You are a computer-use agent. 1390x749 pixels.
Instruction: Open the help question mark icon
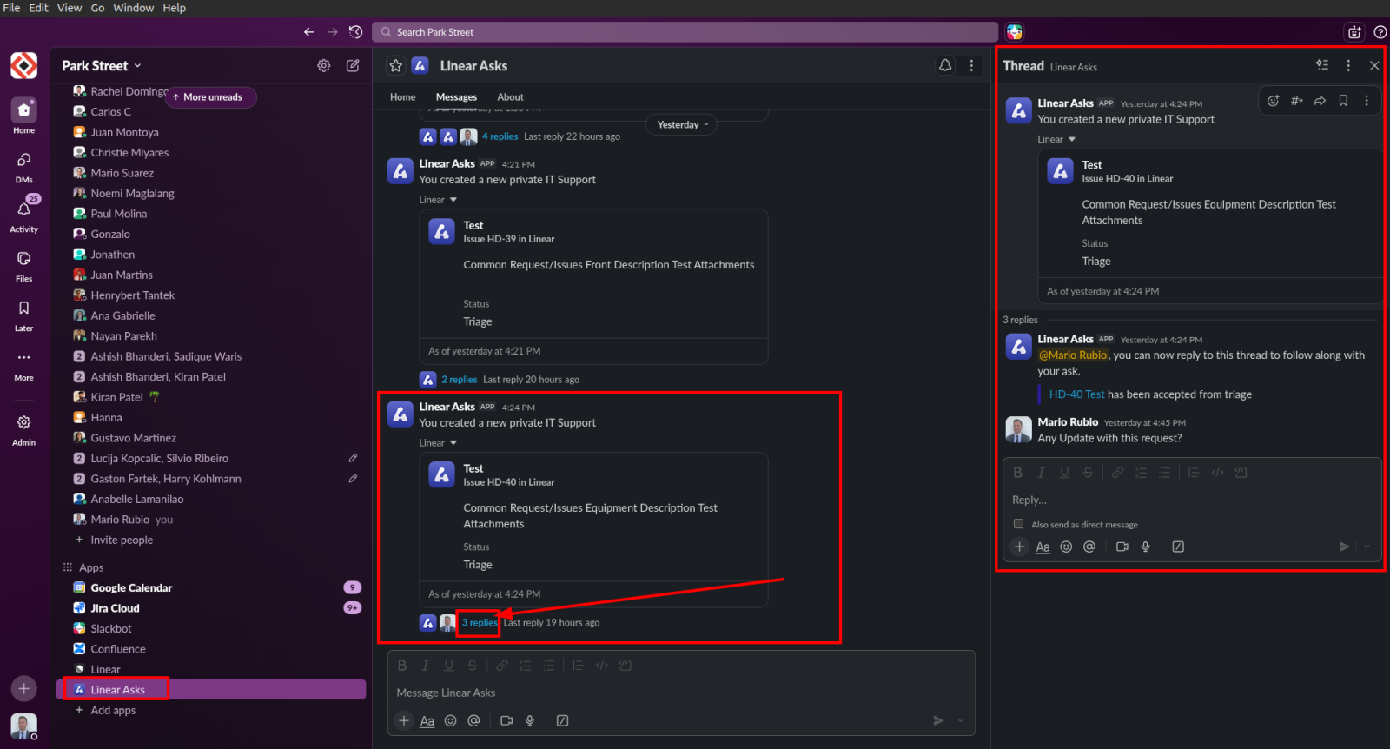(x=1380, y=32)
